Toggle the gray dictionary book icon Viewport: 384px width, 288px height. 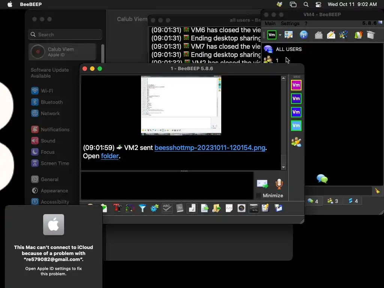tap(180, 208)
